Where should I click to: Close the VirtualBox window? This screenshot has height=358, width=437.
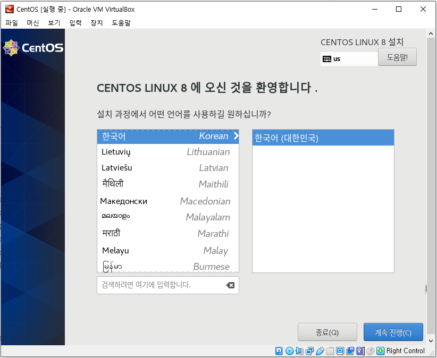(423, 9)
